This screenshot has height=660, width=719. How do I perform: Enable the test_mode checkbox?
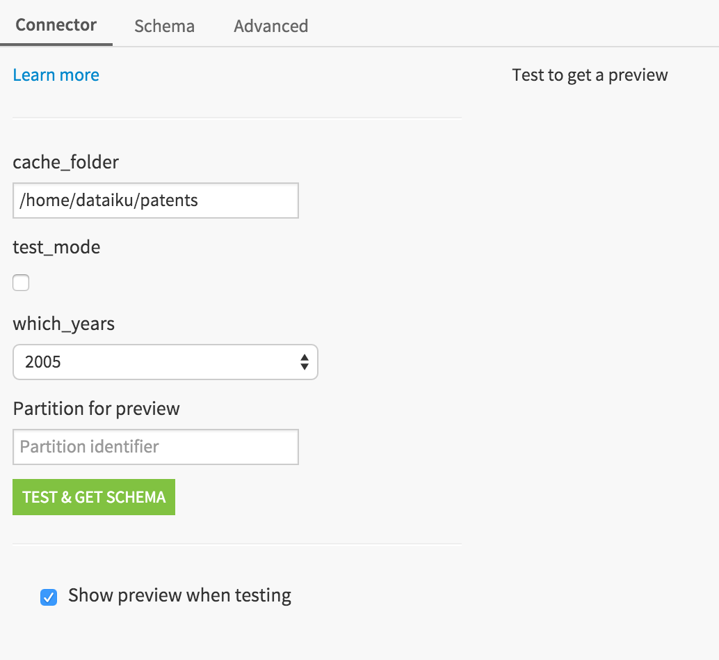(x=21, y=282)
